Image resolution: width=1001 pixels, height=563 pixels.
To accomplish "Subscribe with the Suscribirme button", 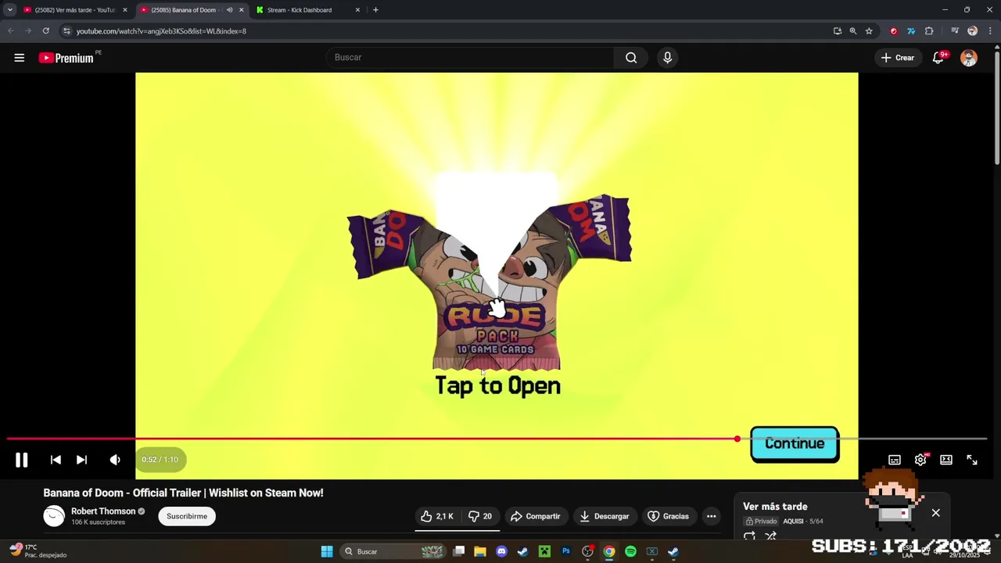I will [x=187, y=516].
